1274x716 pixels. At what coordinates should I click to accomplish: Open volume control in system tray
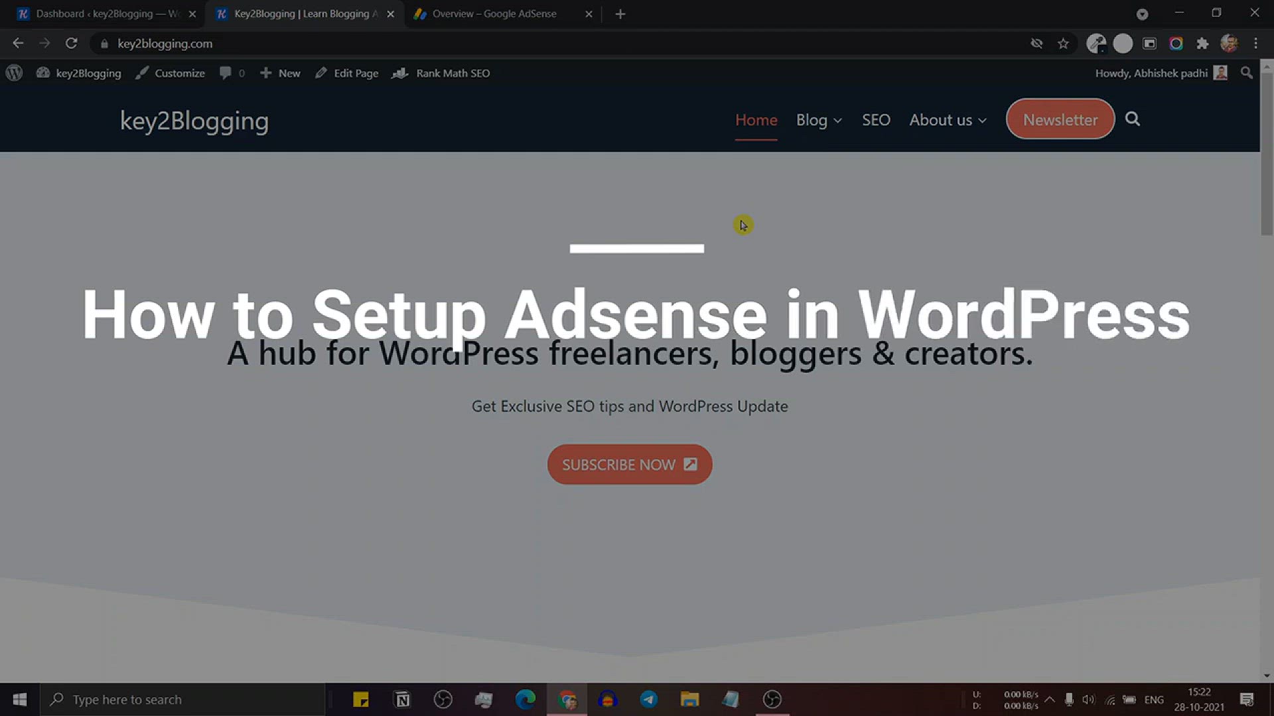click(1089, 699)
